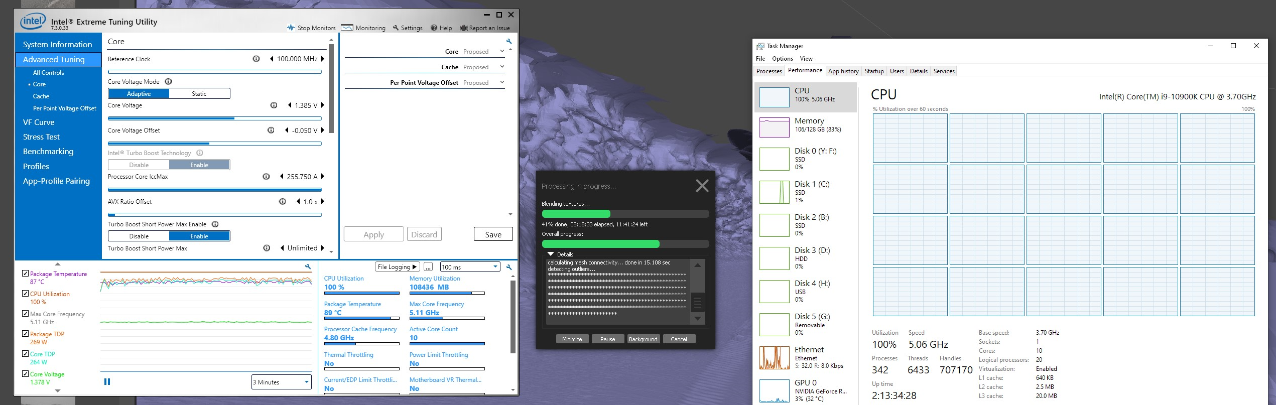The height and width of the screenshot is (405, 1276).
Task: Click the Stop Monitors waveform icon
Action: tap(291, 28)
